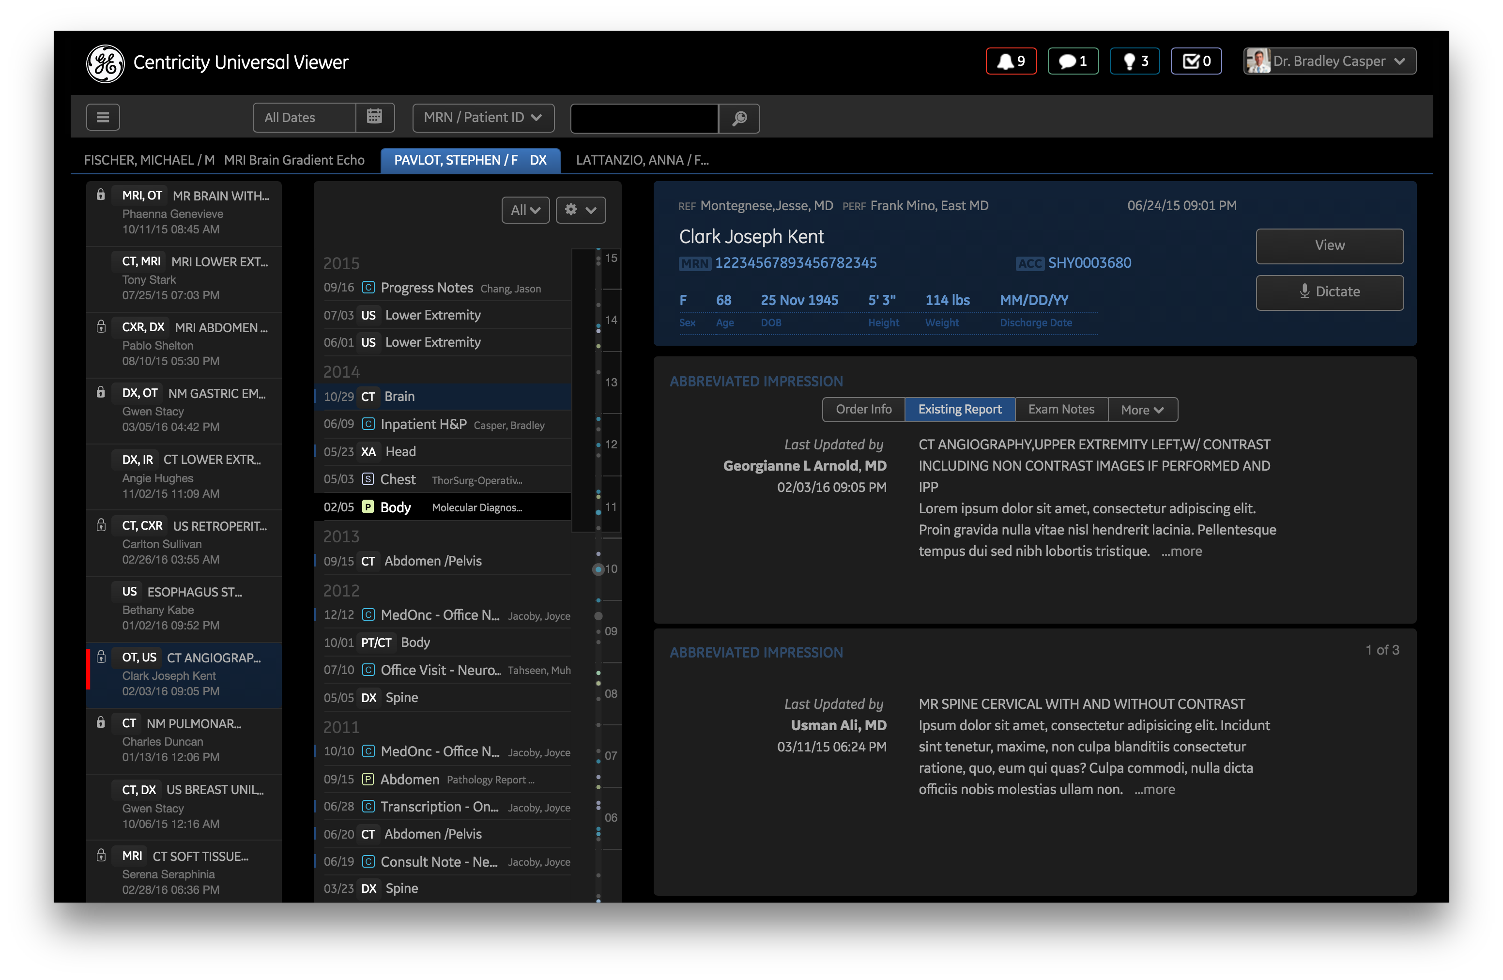1503x980 pixels.
Task: Open the gear settings dropdown
Action: pyautogui.click(x=581, y=210)
